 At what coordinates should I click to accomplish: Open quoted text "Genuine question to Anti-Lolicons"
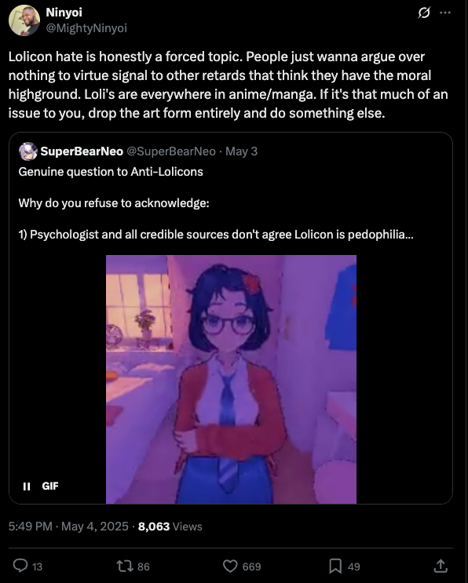point(111,172)
